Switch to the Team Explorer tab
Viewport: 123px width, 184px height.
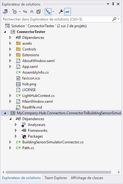point(56,178)
